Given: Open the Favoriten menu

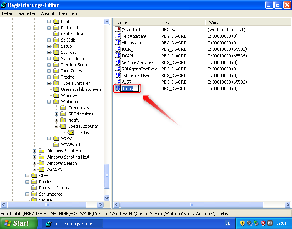Looking at the screenshot, I should point(68,13).
